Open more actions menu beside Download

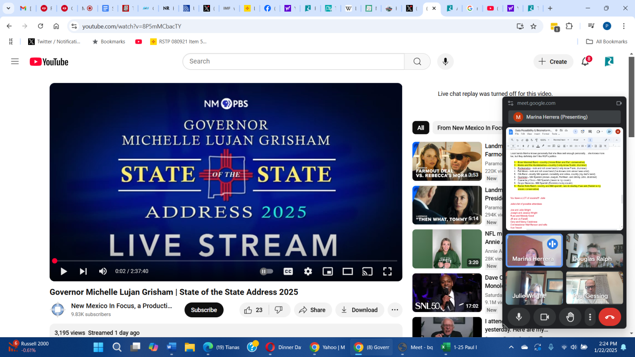[x=395, y=310]
